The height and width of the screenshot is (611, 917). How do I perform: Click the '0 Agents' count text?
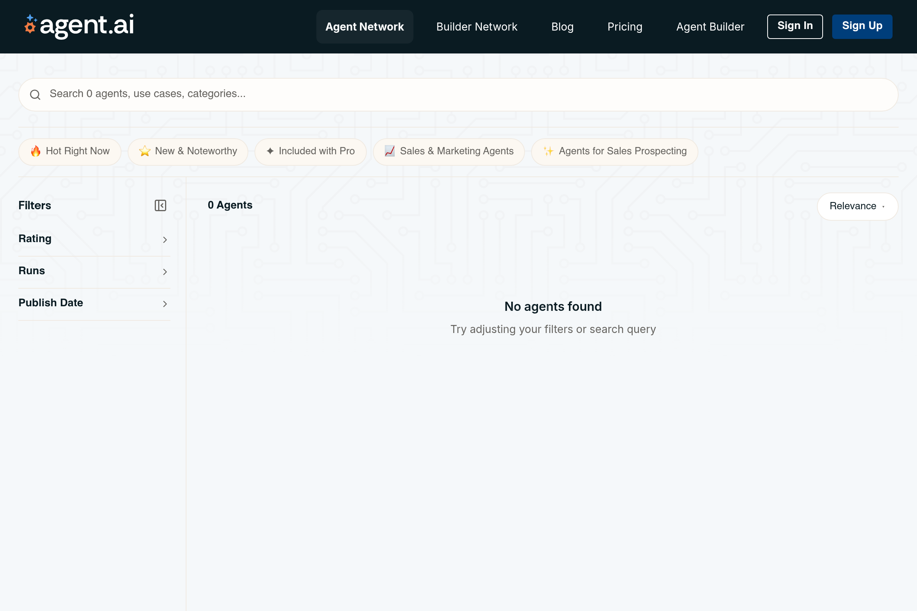coord(230,205)
